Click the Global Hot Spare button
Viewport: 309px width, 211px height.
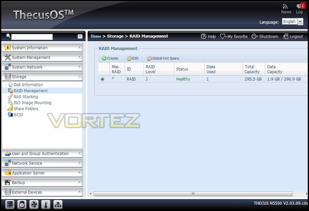163,58
